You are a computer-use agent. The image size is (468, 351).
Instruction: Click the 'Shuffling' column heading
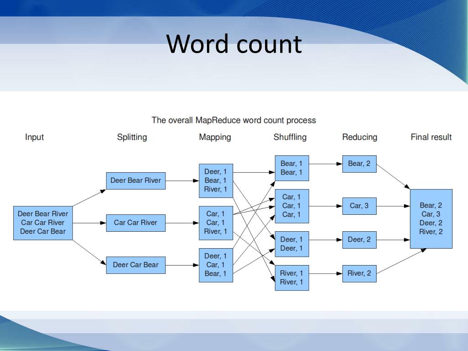click(x=290, y=137)
